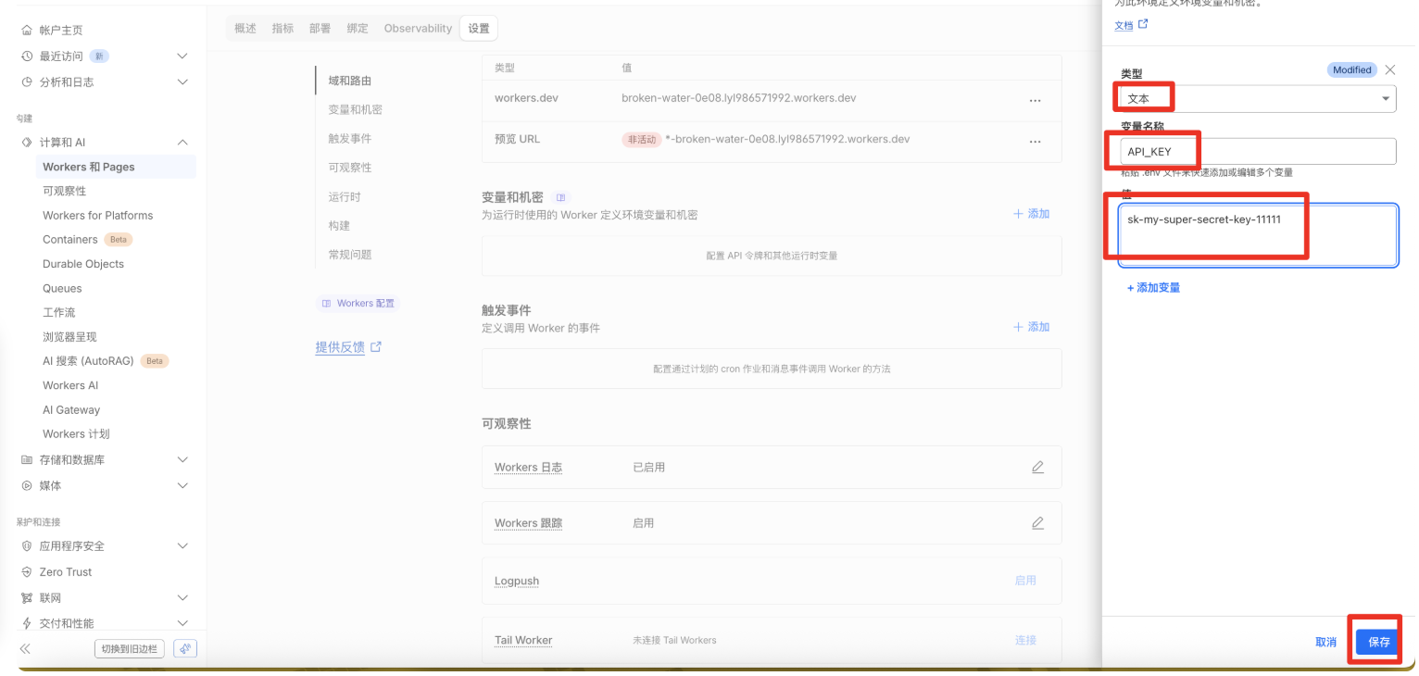Image resolution: width=1419 pixels, height=676 pixels.
Task: Open the three-dot menu for 预览 URL row
Action: tap(1035, 142)
